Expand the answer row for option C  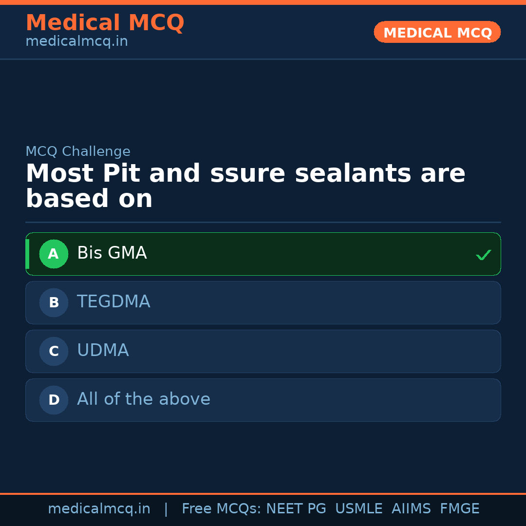[x=263, y=351]
